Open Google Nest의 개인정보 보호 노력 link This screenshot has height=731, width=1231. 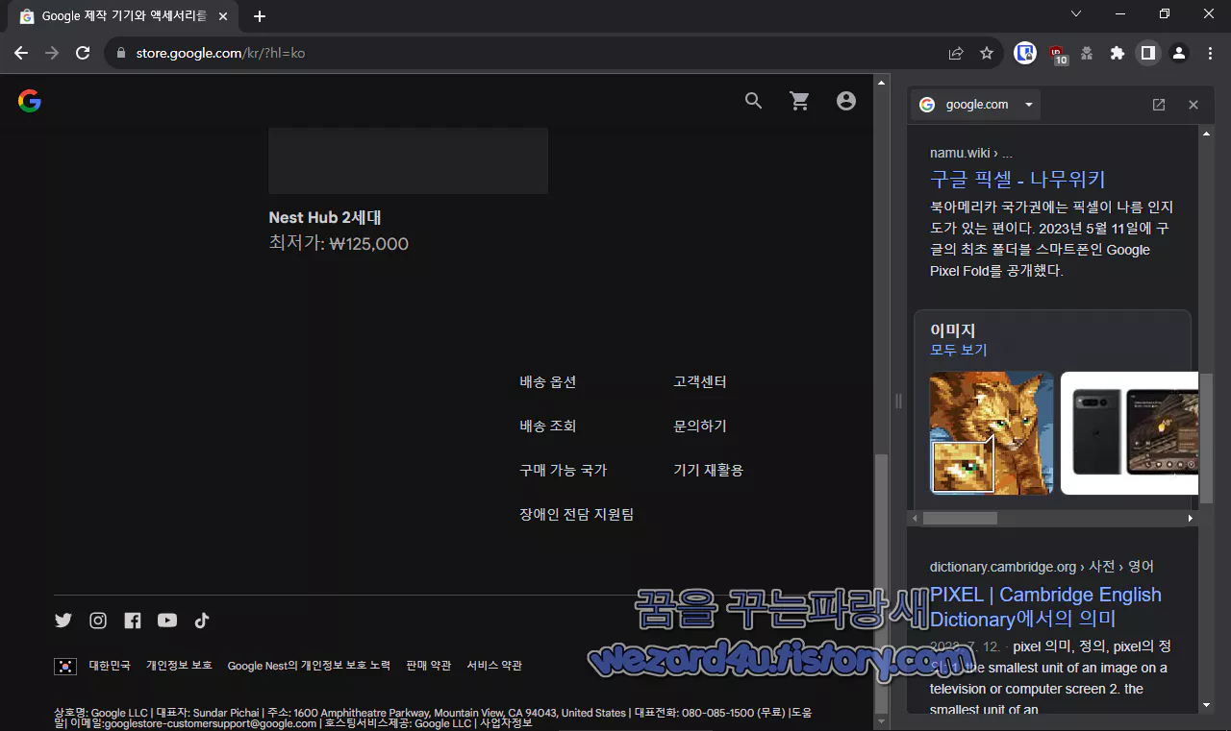pos(310,666)
